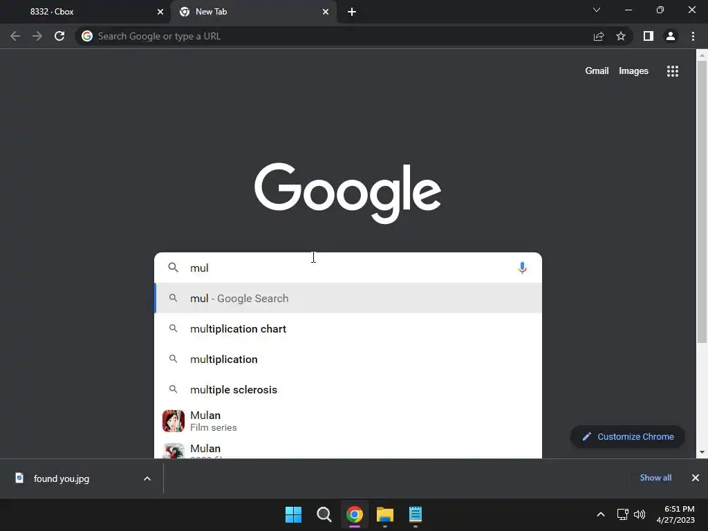Select the Mulan Film series suggestion
The height and width of the screenshot is (531, 708).
[x=348, y=421]
